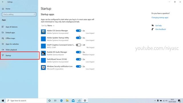The width and height of the screenshot is (183, 103).
Task: Click the Apps for websites icon
Action: point(3,44)
